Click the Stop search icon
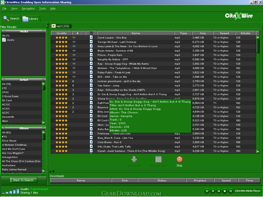This screenshot has height=197, width=263. pos(179,159)
